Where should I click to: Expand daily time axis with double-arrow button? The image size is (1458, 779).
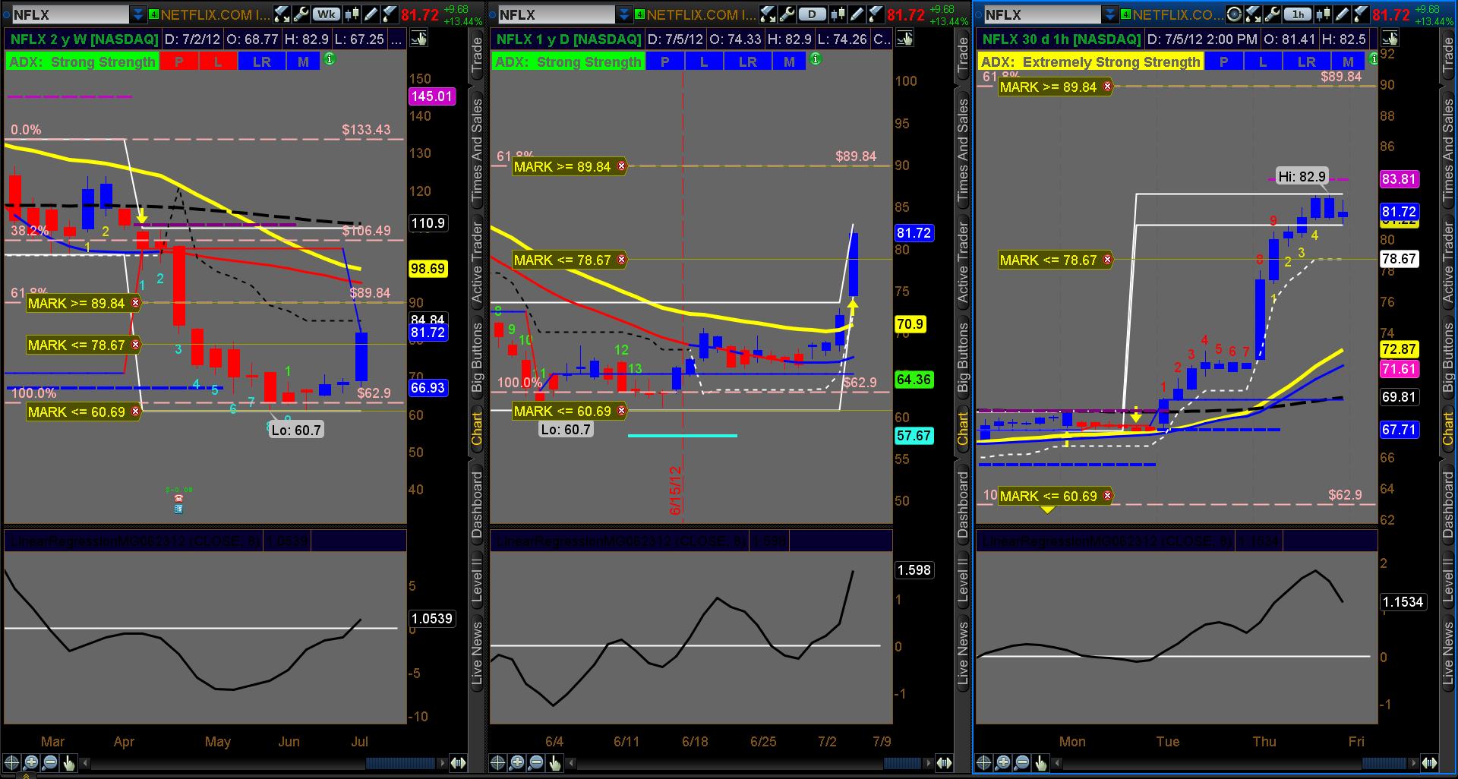(944, 762)
